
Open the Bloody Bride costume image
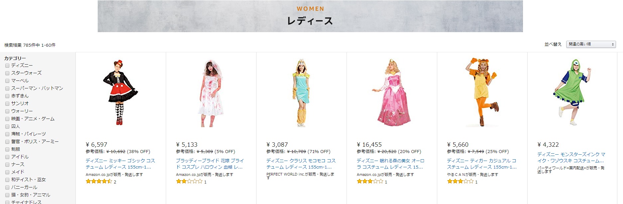(x=211, y=93)
